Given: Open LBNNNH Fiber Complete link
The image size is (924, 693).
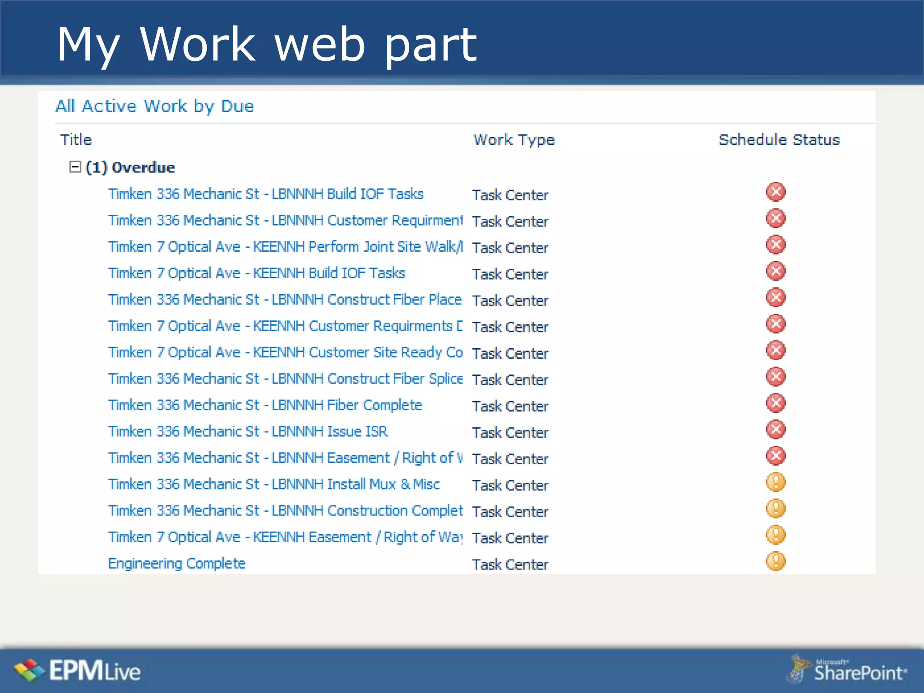Looking at the screenshot, I should [265, 405].
